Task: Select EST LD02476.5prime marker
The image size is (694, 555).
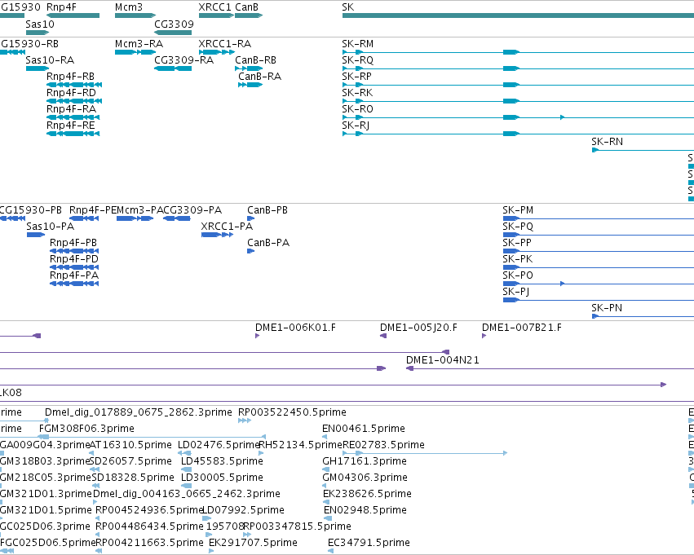Action: [x=184, y=453]
